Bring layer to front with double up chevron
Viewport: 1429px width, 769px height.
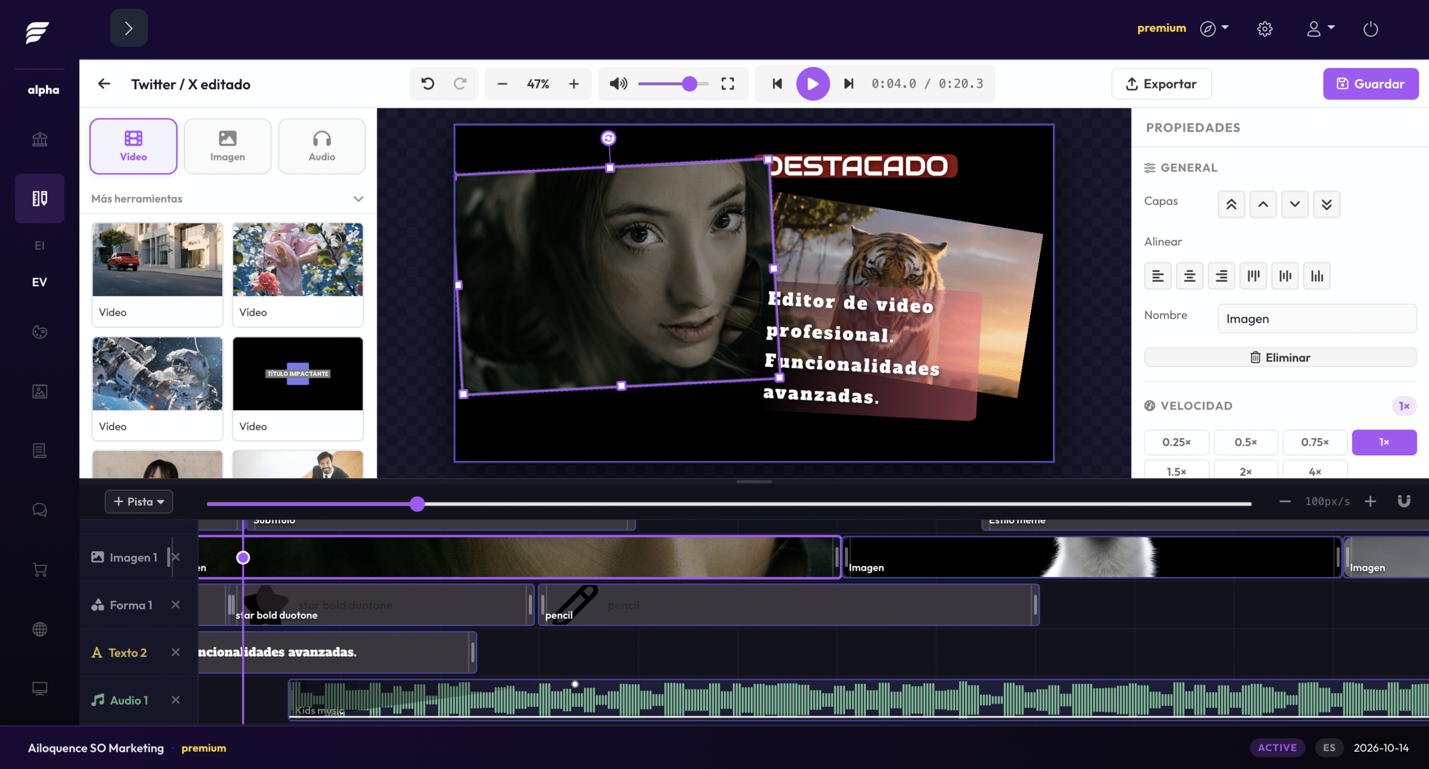tap(1231, 204)
